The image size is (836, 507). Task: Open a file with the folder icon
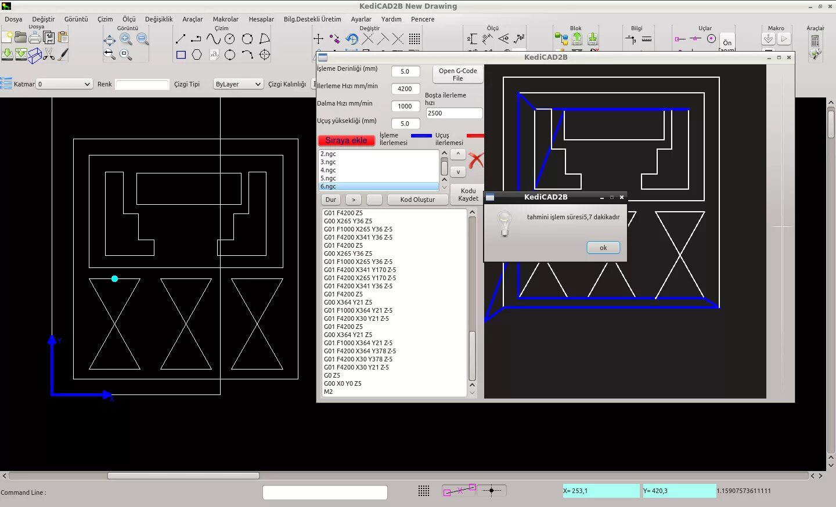tap(21, 38)
